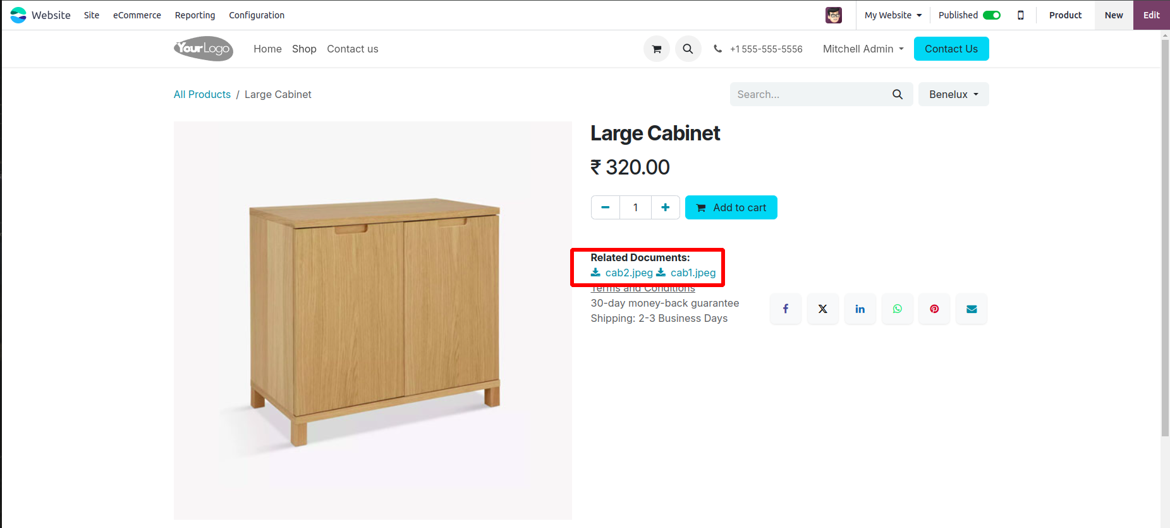Share product on Pinterest
This screenshot has height=528, width=1170.
point(934,309)
